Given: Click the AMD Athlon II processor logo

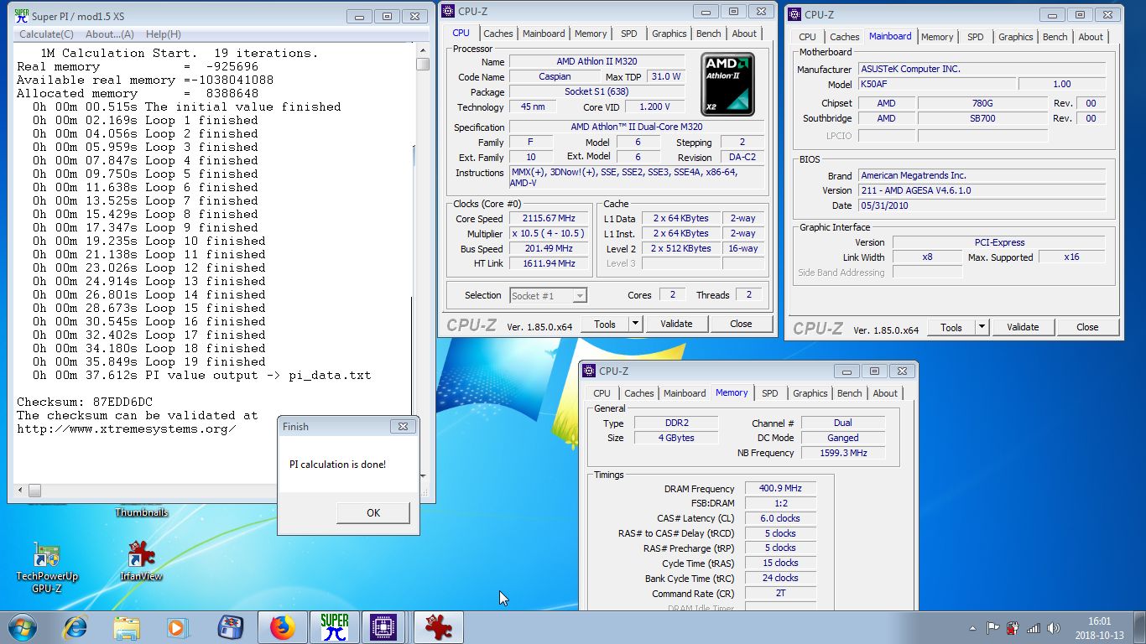Looking at the screenshot, I should click(728, 84).
